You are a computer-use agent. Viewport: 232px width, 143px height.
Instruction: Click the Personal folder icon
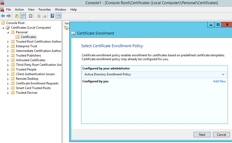click(13, 32)
